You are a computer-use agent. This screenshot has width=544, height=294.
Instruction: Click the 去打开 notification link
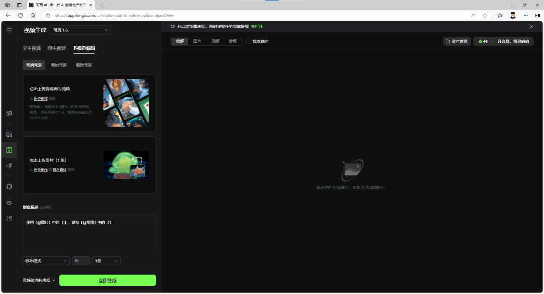257,26
